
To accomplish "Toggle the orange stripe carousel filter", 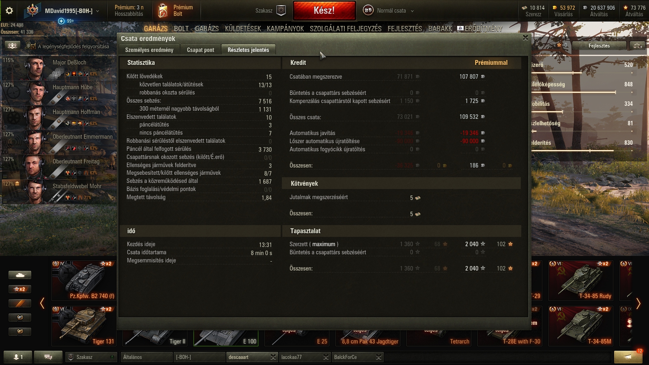I will (20, 303).
